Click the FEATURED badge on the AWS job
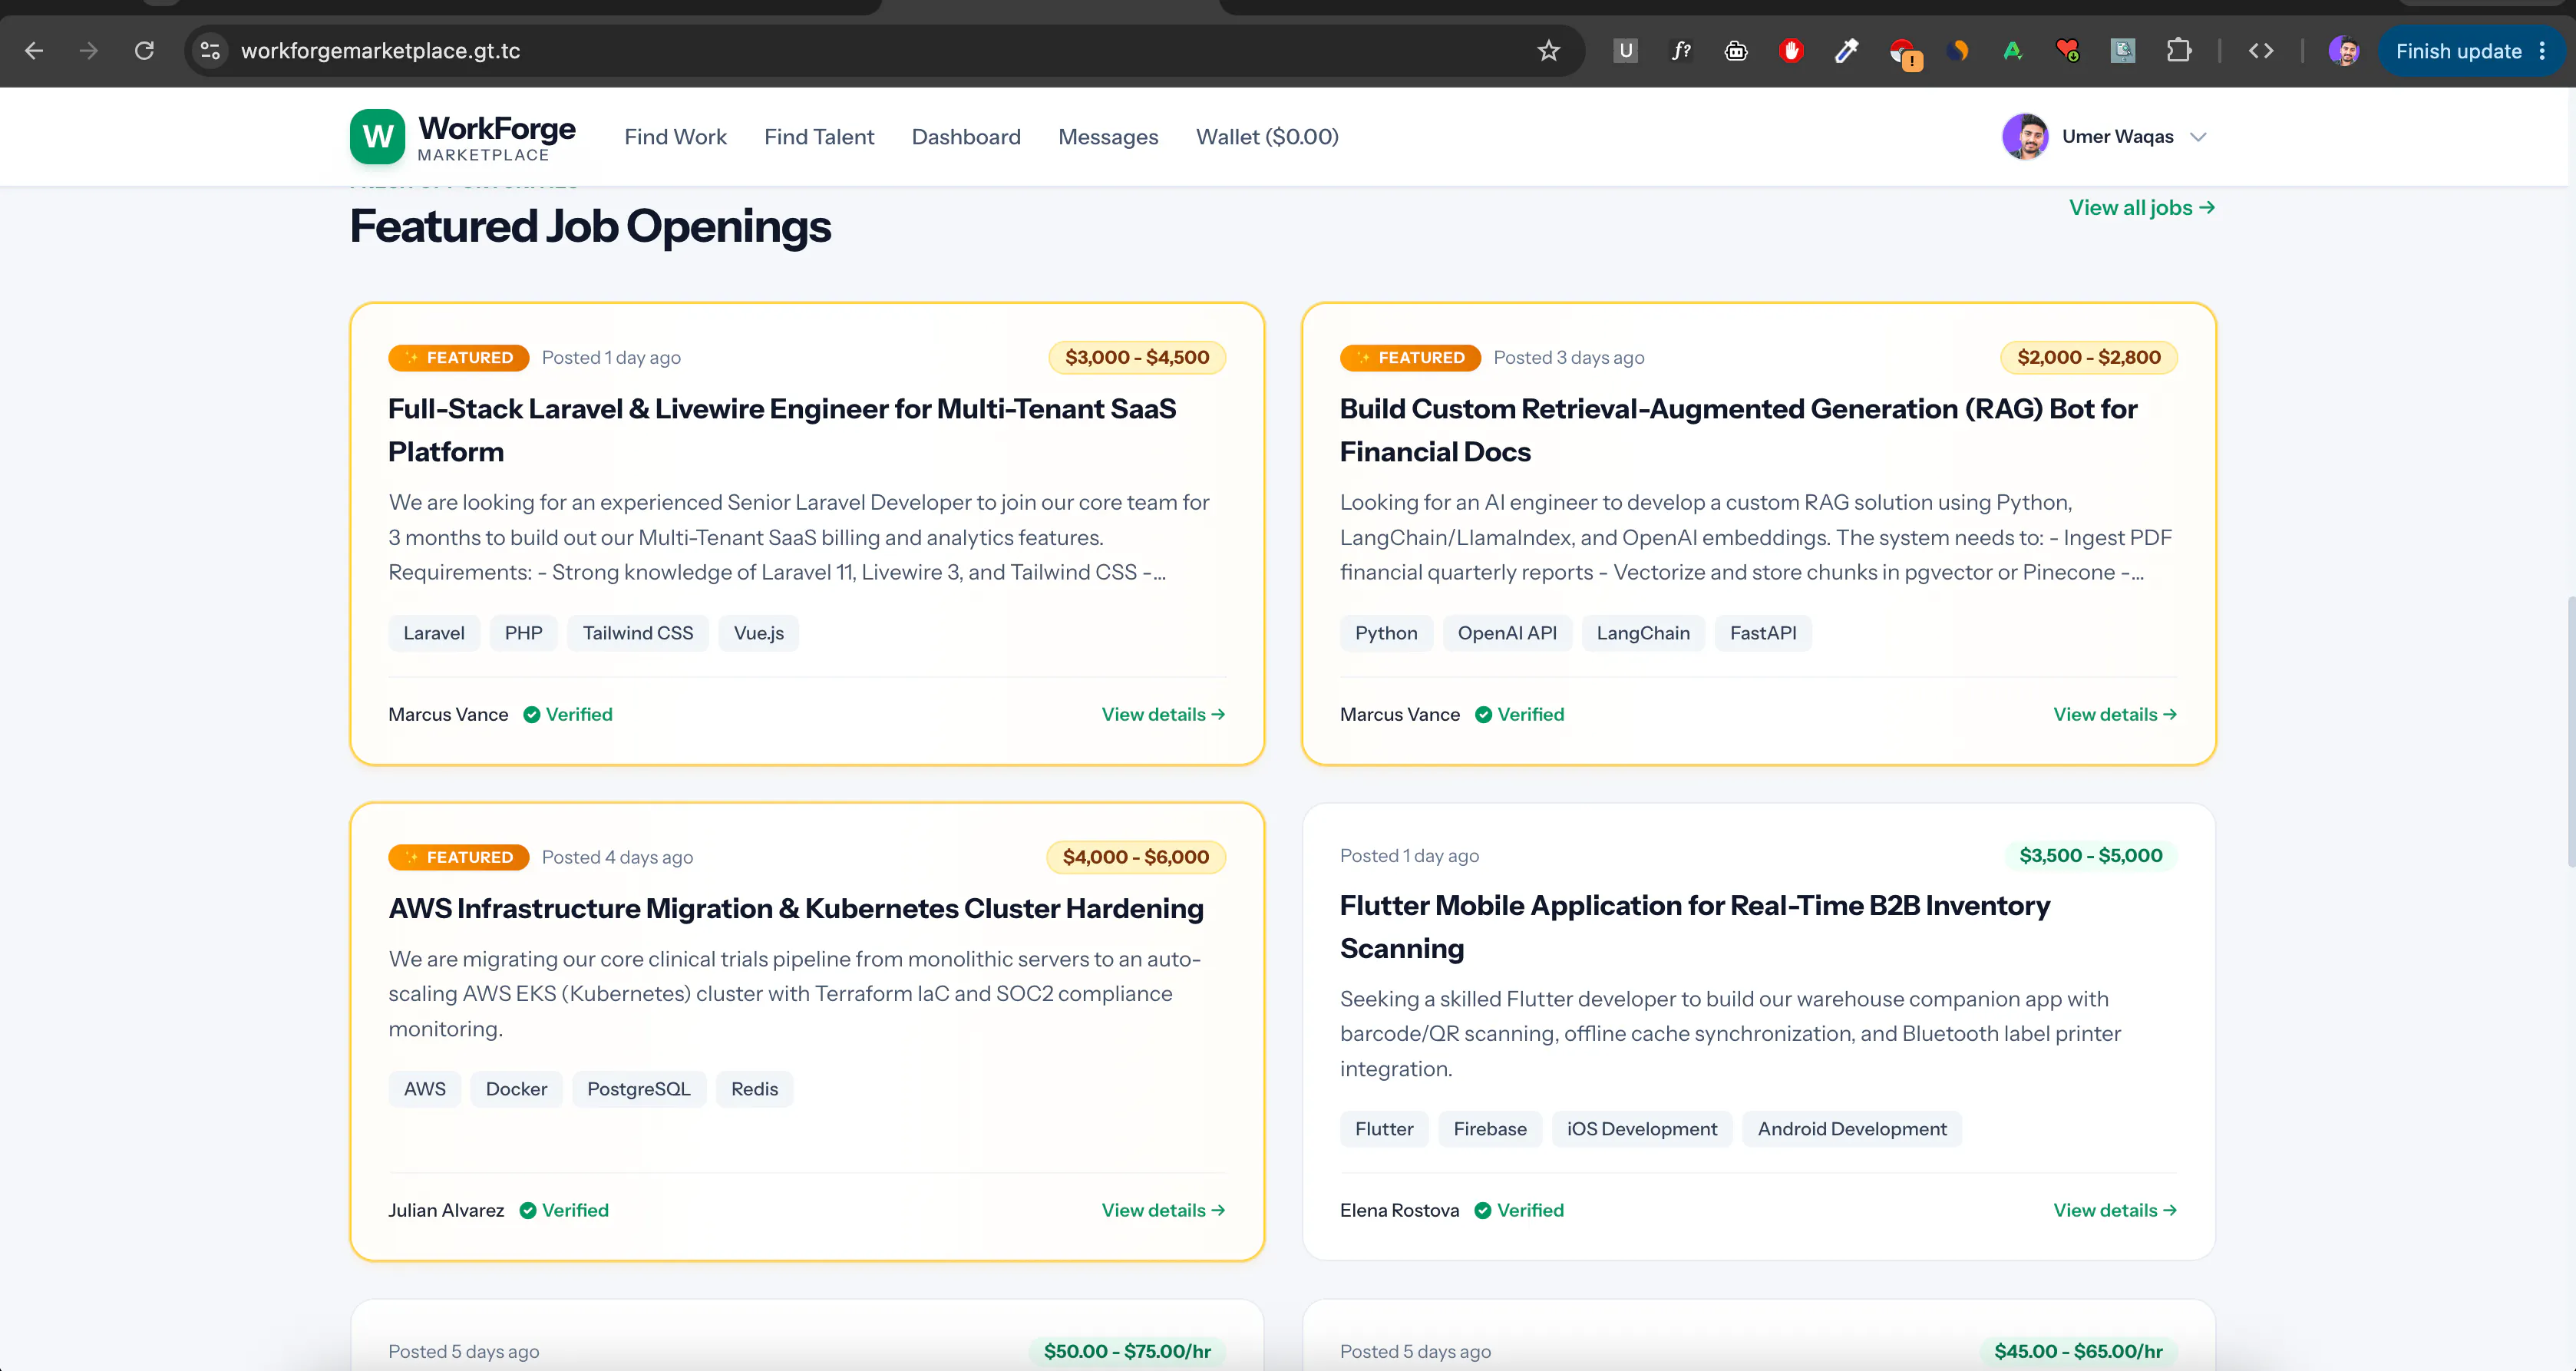This screenshot has width=2576, height=1371. click(x=459, y=857)
